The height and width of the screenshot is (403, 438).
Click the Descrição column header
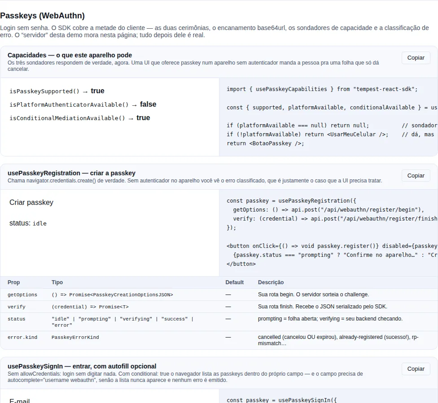click(x=271, y=282)
